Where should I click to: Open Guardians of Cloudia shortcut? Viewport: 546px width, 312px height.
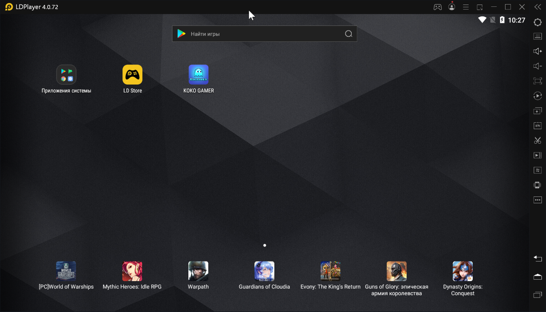264,276
